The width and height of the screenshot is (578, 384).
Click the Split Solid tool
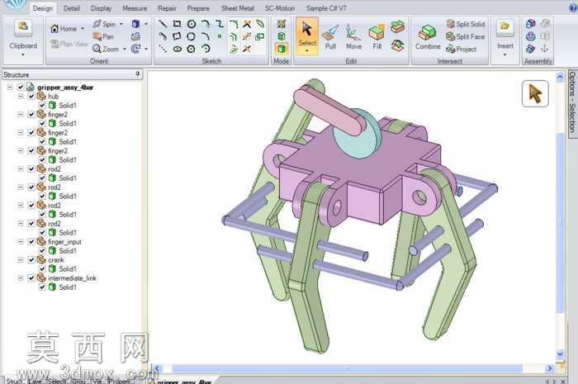point(466,24)
